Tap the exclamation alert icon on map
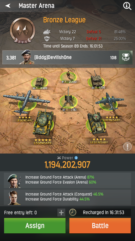 click(127, 146)
